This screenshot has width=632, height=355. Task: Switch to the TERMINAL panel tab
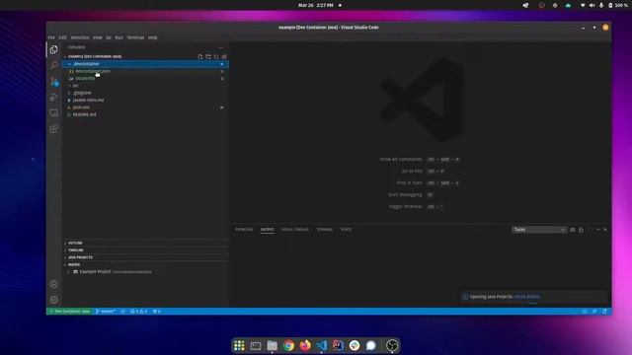pyautogui.click(x=325, y=230)
